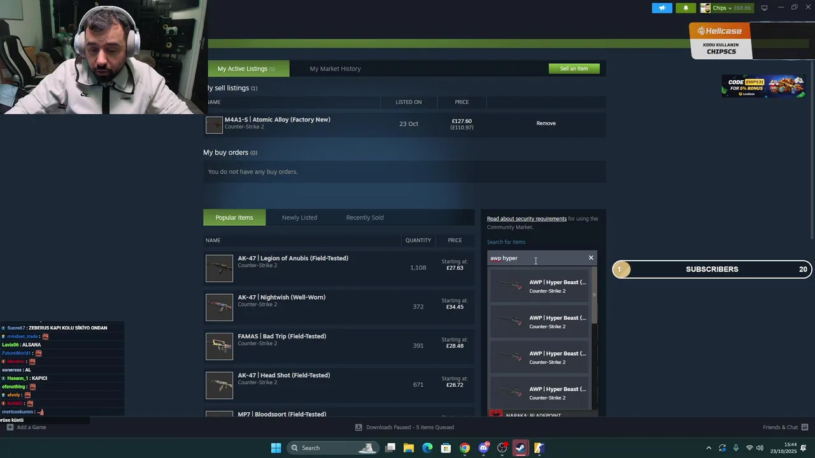
Task: Open volume speaker tray icon
Action: click(760, 448)
